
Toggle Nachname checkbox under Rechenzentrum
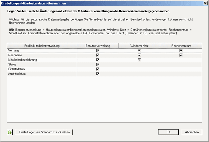pyautogui.click(x=181, y=55)
